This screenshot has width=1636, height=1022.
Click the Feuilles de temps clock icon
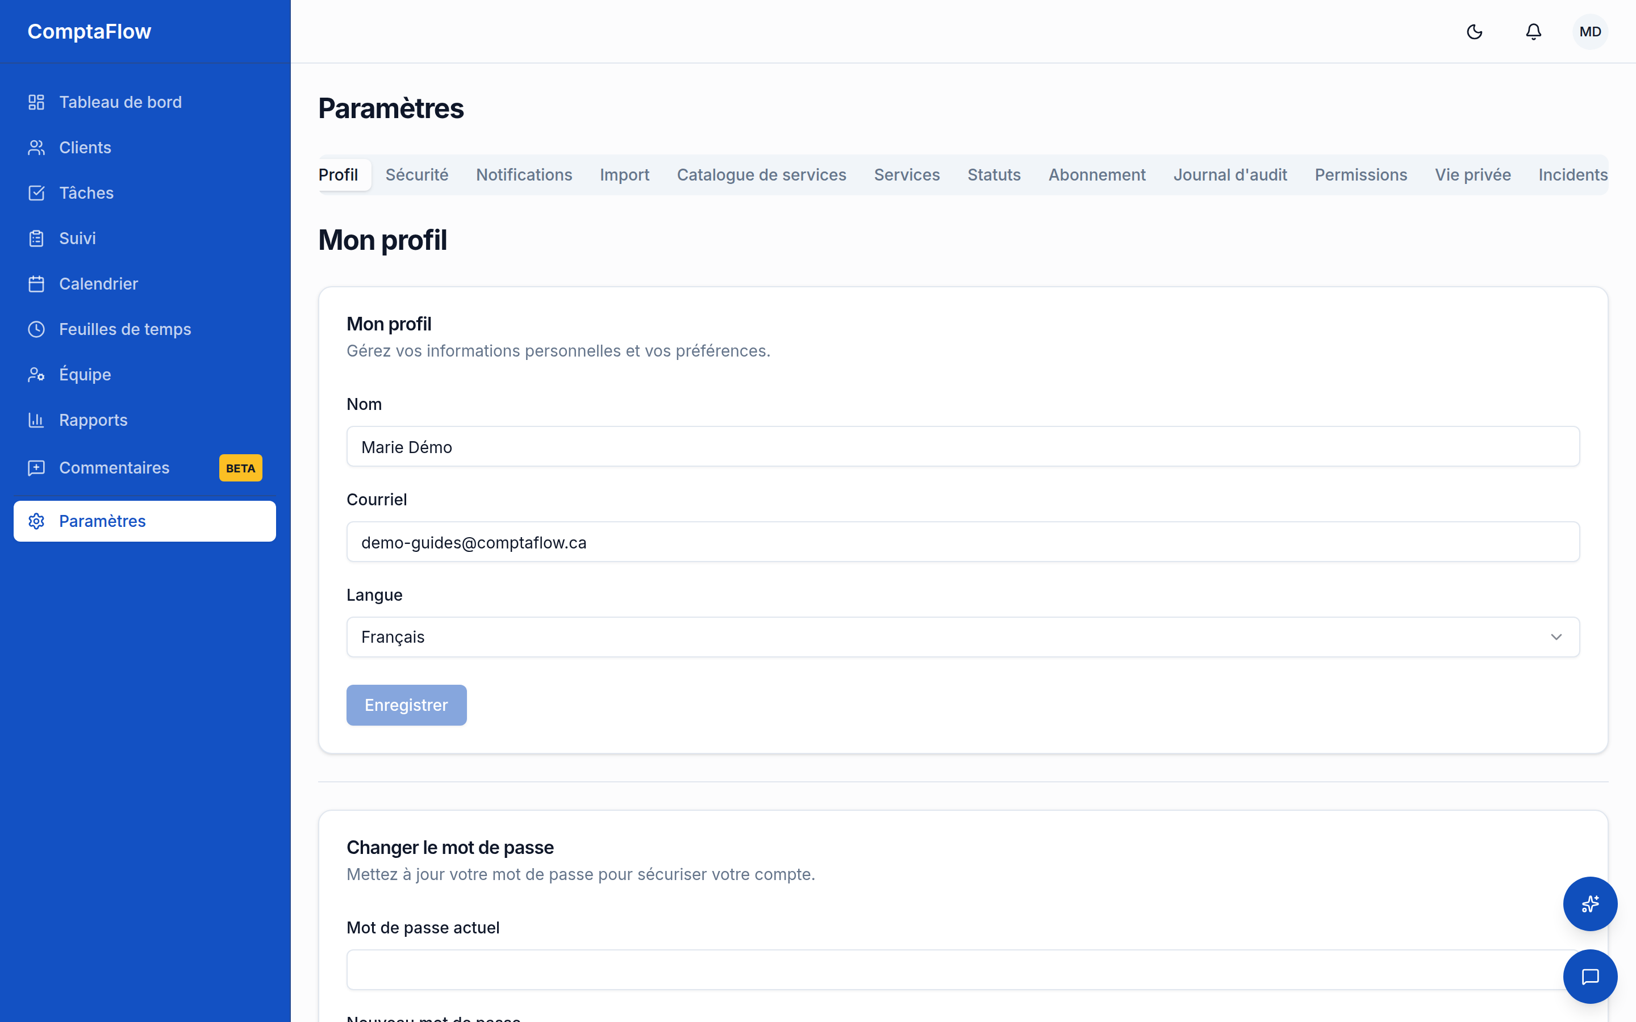pos(36,329)
